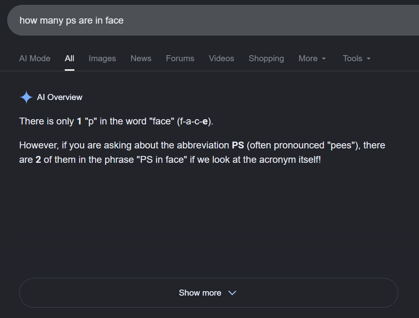
Task: Click the AI Overview heading text
Action: (60, 97)
